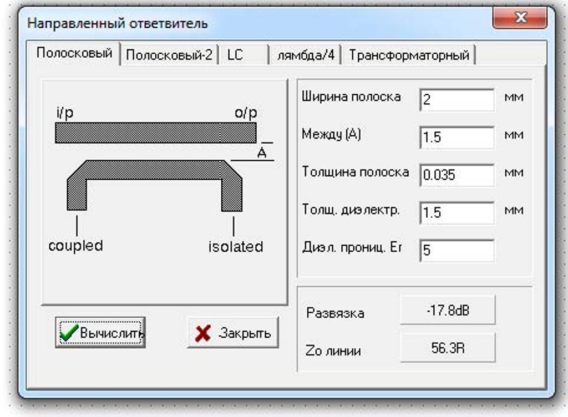Click the Развязка result showing -17.8dB
The height and width of the screenshot is (417, 568).
[447, 311]
